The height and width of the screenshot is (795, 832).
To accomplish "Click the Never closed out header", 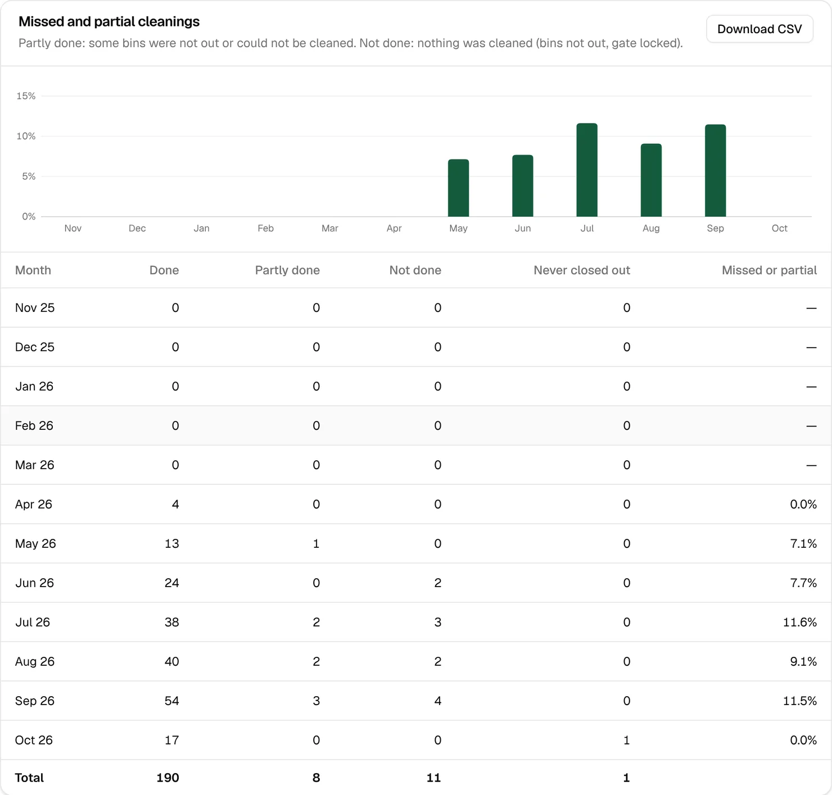I will click(x=582, y=270).
